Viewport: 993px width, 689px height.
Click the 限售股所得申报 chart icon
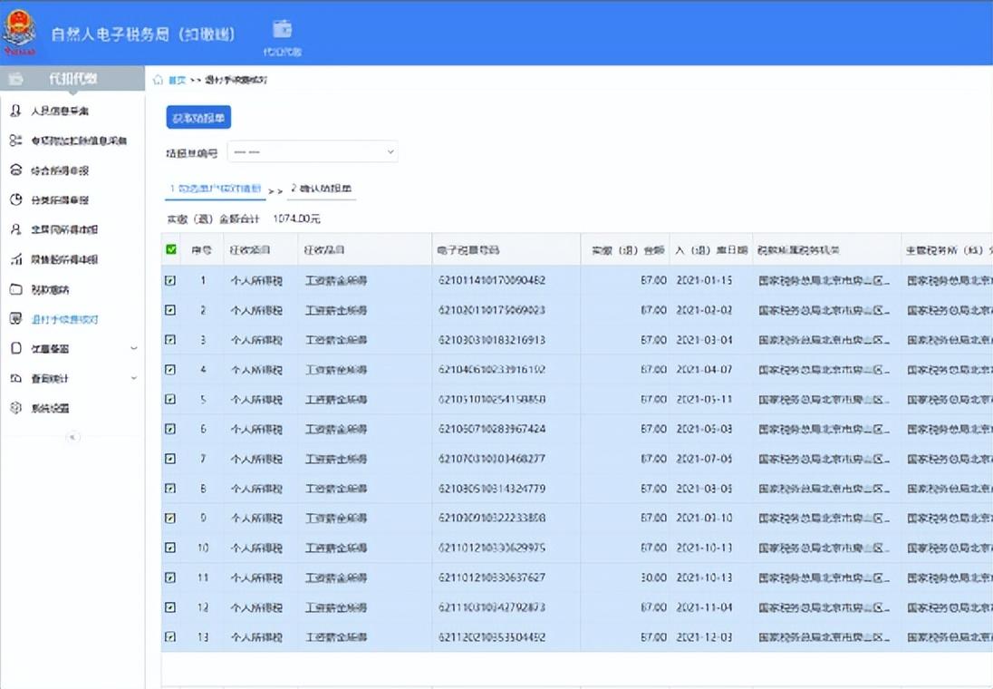click(15, 259)
